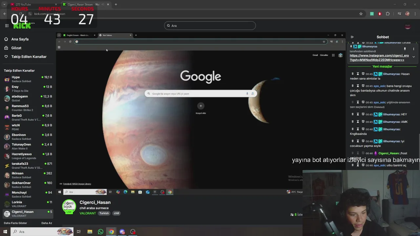Click voice search mic in streamed Google
The image size is (420, 236).
coord(247,94)
